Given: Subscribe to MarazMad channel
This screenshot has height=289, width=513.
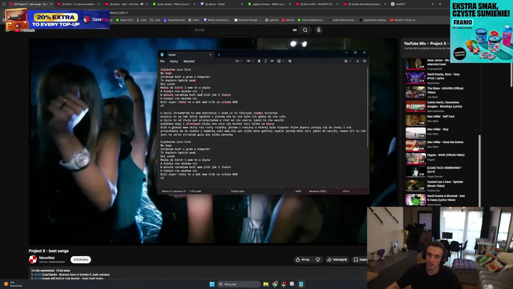Looking at the screenshot, I should click(81, 259).
